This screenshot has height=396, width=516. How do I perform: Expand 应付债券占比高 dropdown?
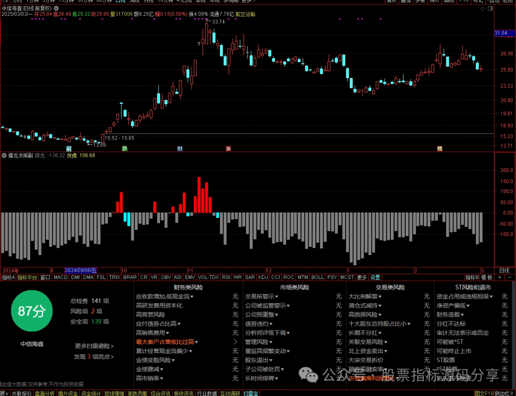pos(179,324)
